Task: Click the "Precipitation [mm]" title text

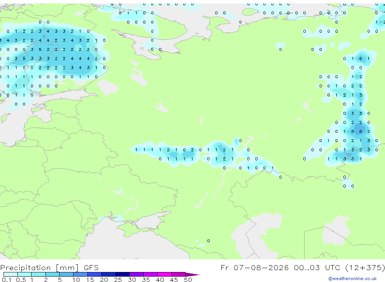Action: coord(40,268)
